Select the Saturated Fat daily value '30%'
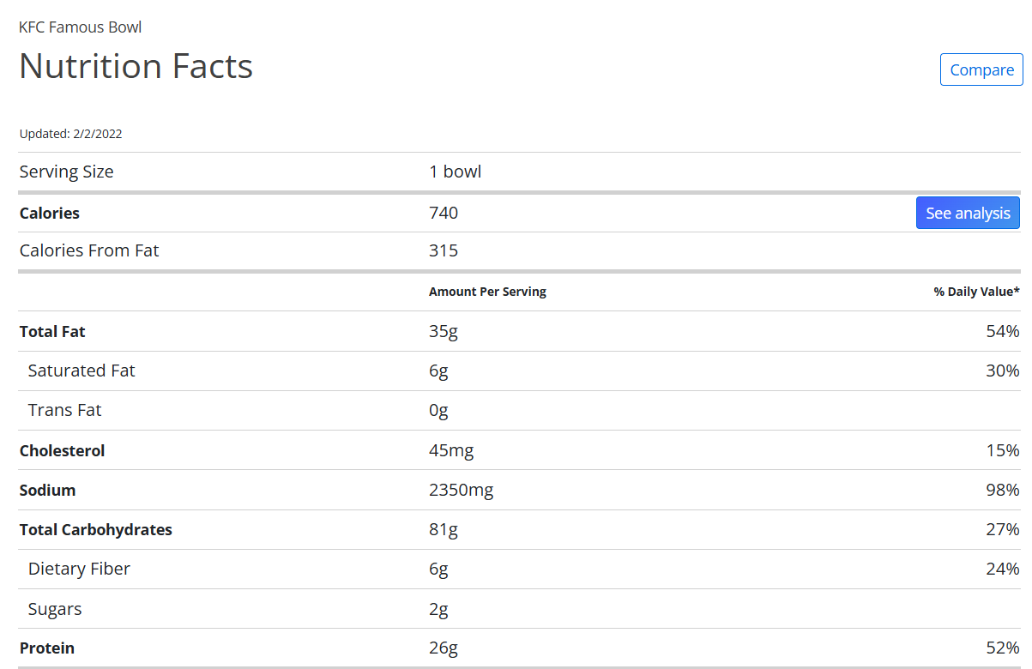This screenshot has height=669, width=1032. pos(1003,371)
